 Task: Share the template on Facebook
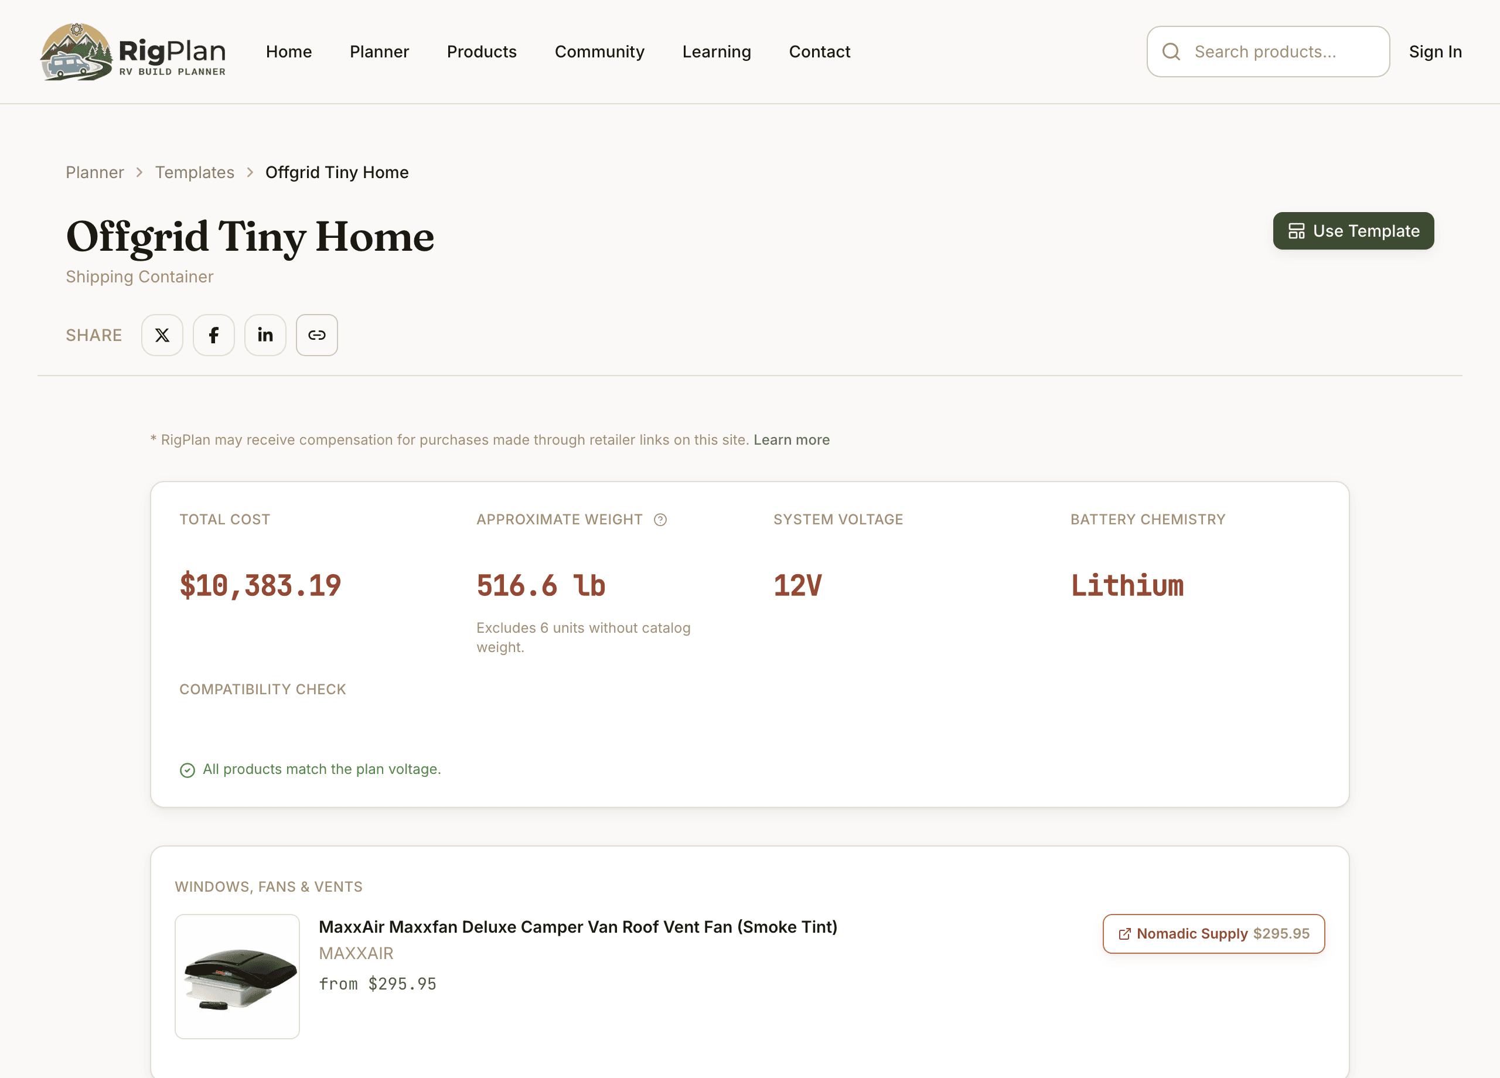click(x=214, y=335)
